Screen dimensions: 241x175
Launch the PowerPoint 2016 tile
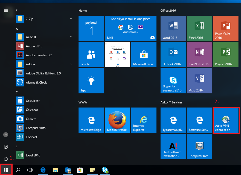click(x=226, y=28)
